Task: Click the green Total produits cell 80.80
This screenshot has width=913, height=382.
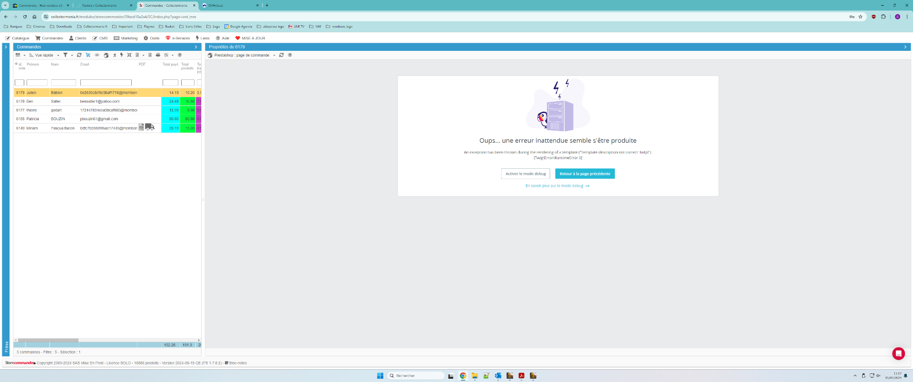Action: coord(188,119)
